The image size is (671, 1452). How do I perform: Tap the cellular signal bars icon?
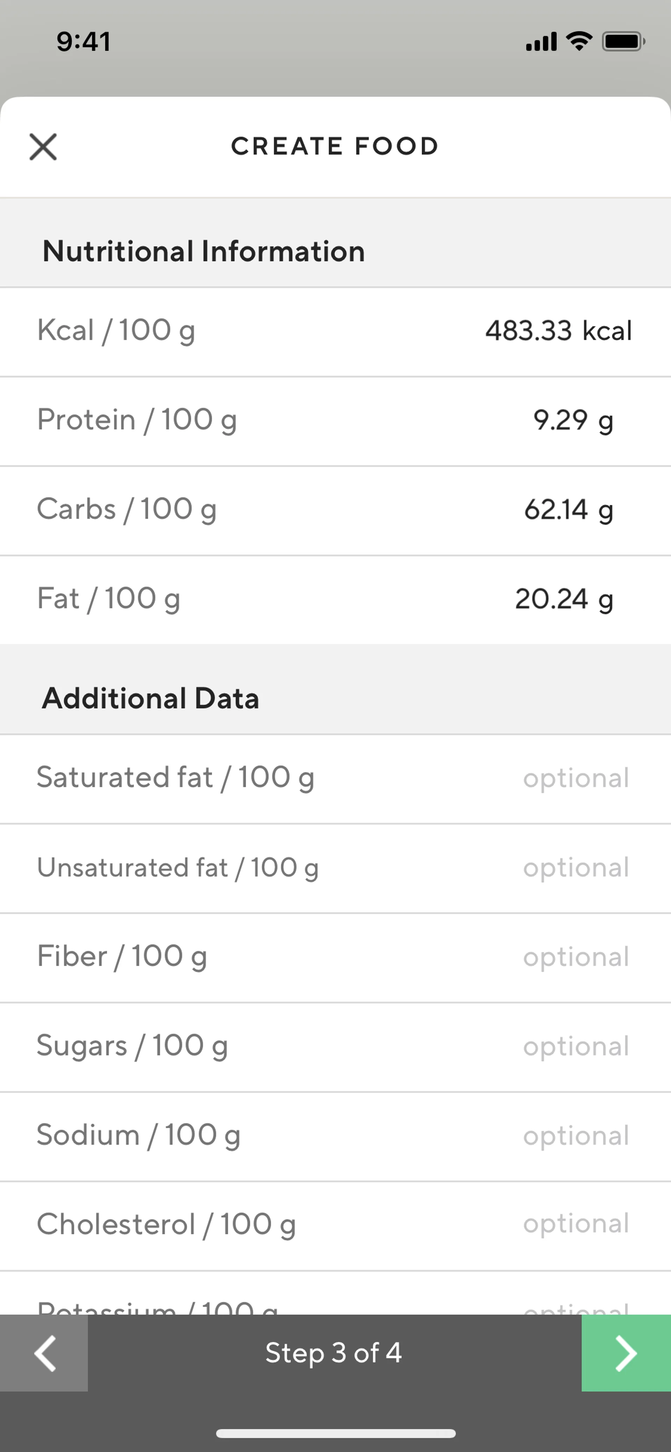pos(541,41)
